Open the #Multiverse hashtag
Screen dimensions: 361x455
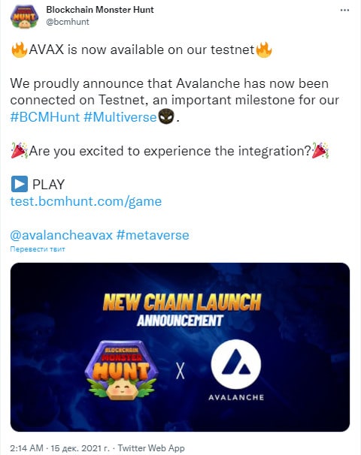120,117
